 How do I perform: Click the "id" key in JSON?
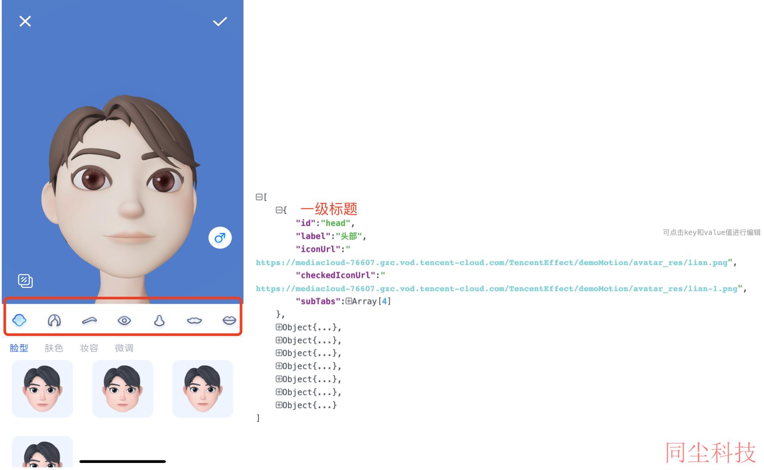(x=306, y=223)
